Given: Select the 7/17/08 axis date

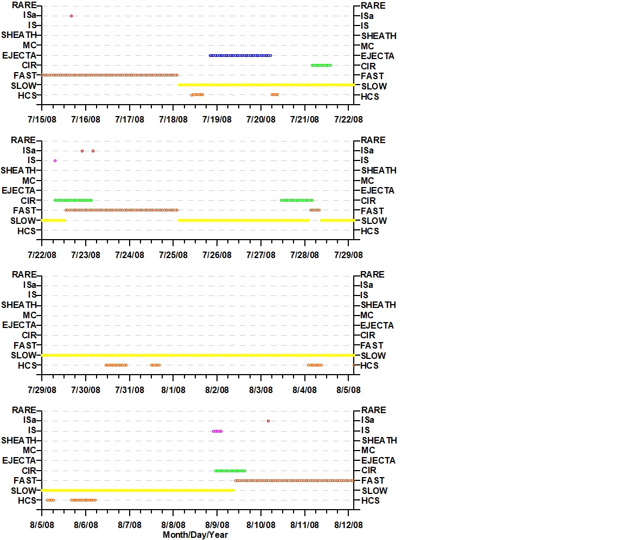Looking at the screenshot, I should 130,119.
